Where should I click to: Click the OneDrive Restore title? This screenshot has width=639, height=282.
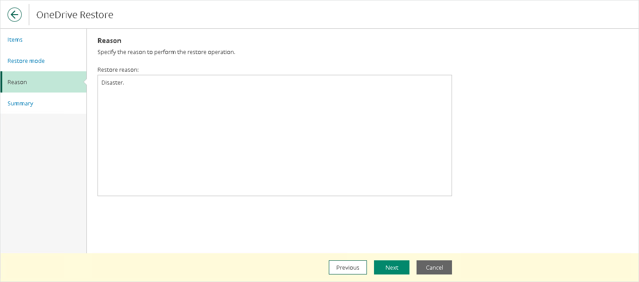[75, 15]
